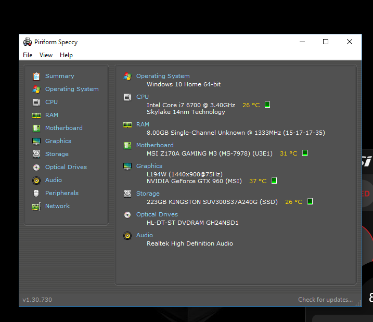Click the Summary clipboard icon in sidebar
The height and width of the screenshot is (322, 373).
[x=36, y=76]
